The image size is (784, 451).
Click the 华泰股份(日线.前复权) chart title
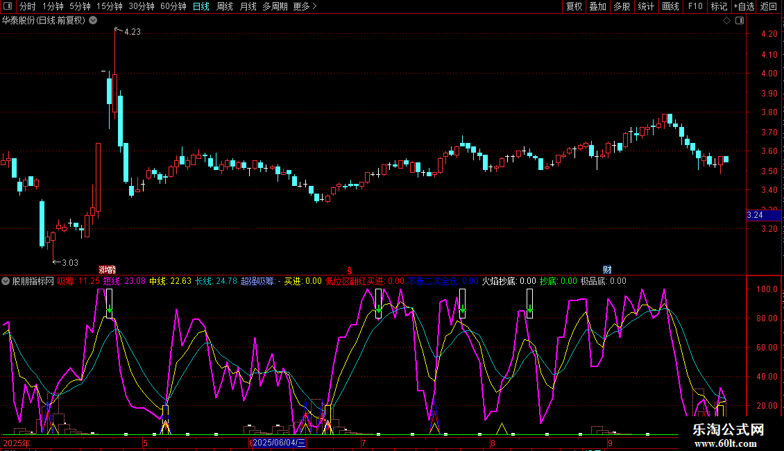[44, 21]
